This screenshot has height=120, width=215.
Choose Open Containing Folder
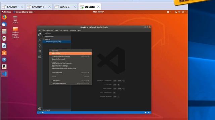pyautogui.click(x=70, y=56)
